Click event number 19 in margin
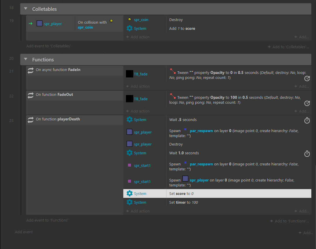 (x=11, y=20)
